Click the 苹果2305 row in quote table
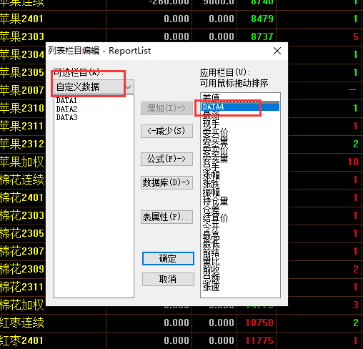 [x=22, y=72]
